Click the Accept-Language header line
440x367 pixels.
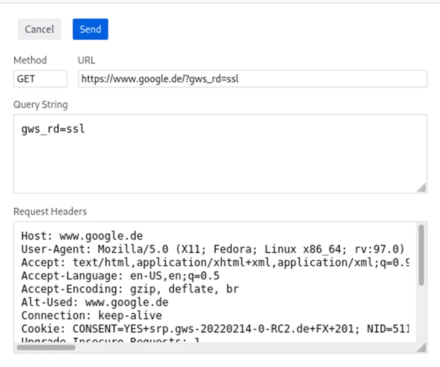(x=120, y=276)
